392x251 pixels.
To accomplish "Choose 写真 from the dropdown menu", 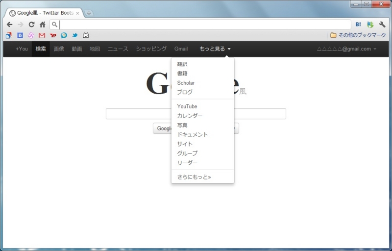I will tap(182, 125).
